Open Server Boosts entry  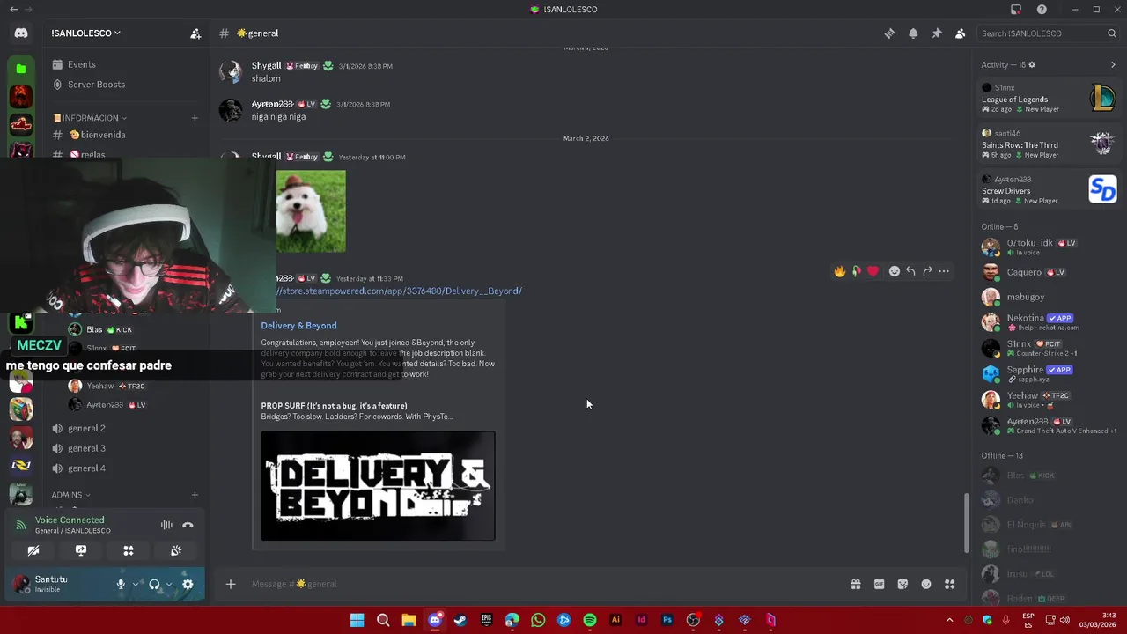pyautogui.click(x=96, y=85)
